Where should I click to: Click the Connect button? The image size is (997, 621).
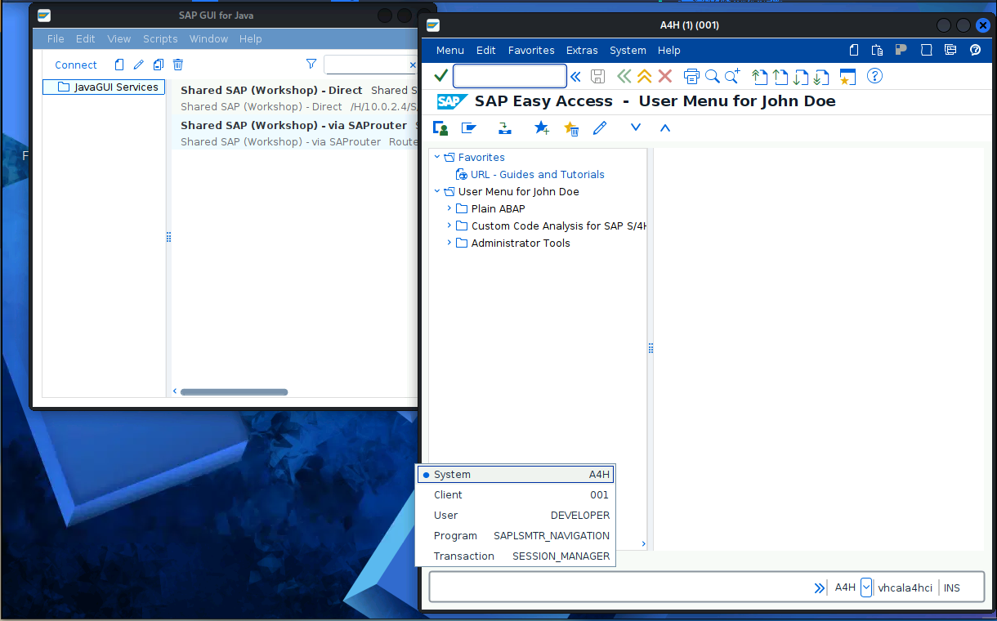[76, 65]
